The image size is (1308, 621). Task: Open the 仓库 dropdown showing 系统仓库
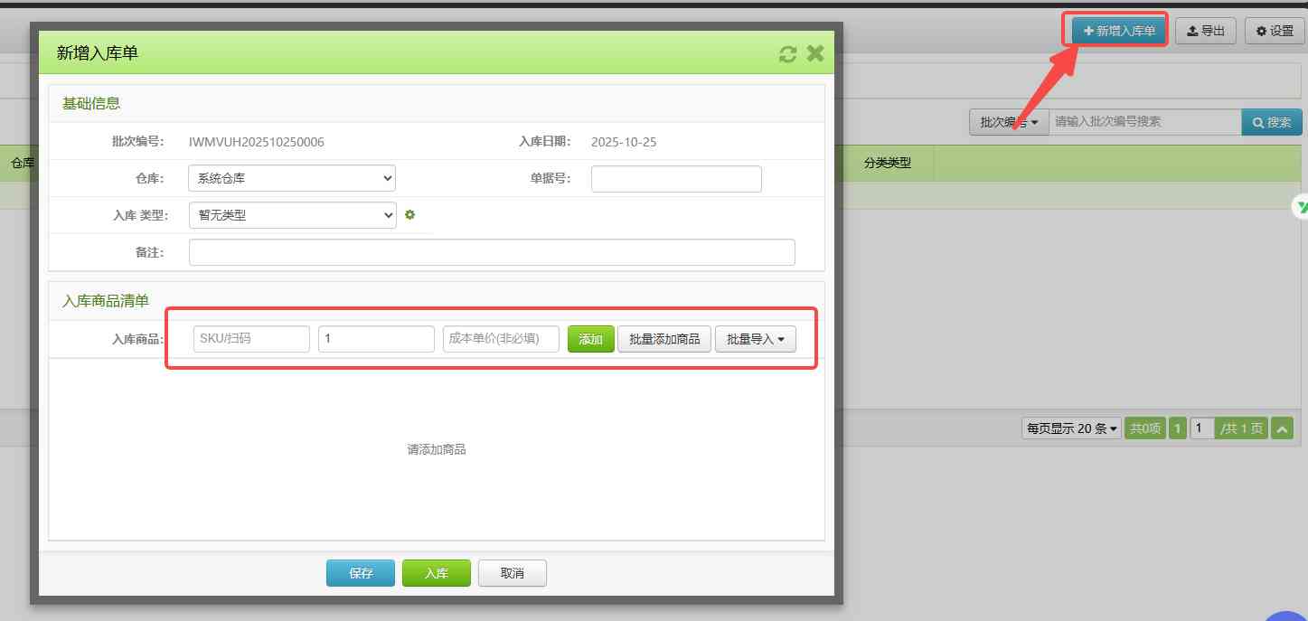click(x=292, y=178)
